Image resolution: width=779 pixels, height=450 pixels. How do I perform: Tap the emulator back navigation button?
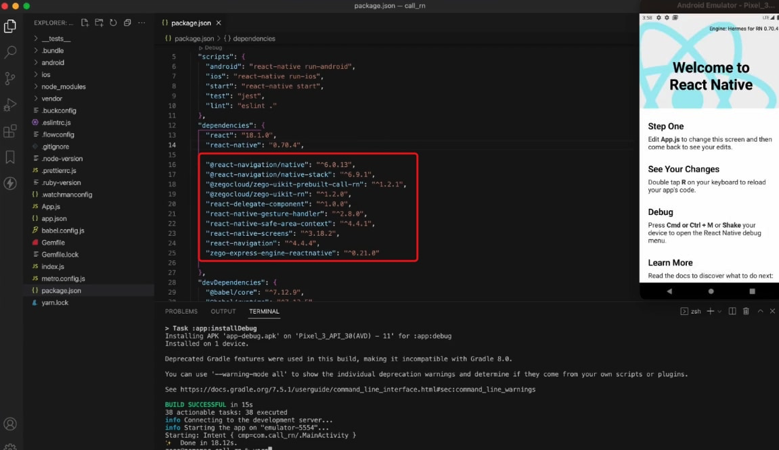click(669, 291)
